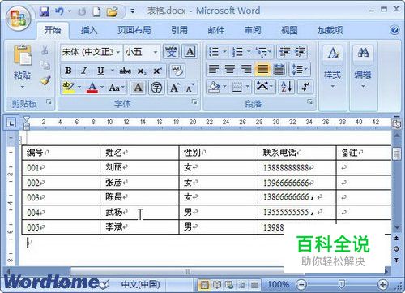
Task: Open line spacing menu
Action: click(x=300, y=69)
